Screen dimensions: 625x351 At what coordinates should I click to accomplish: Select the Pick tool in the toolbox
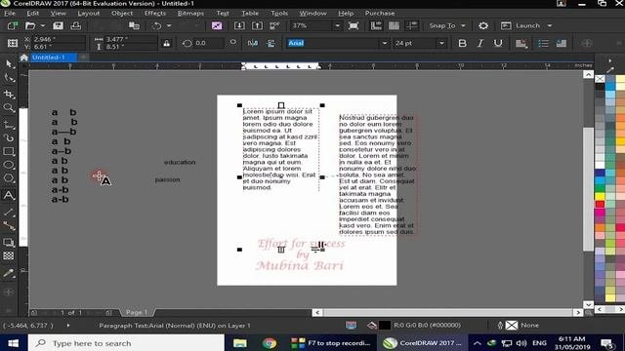coord(9,63)
